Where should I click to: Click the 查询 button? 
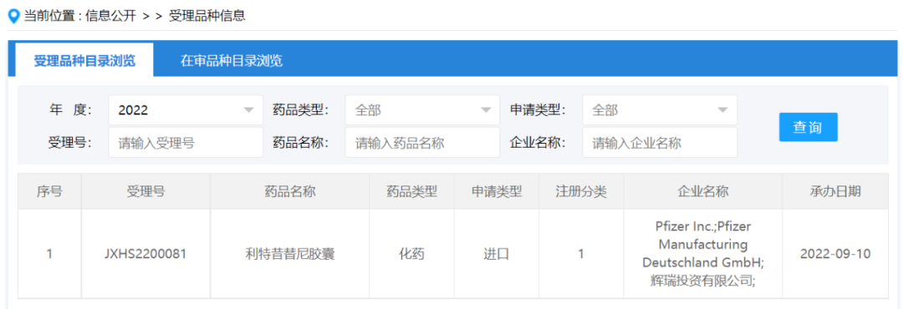pos(808,127)
